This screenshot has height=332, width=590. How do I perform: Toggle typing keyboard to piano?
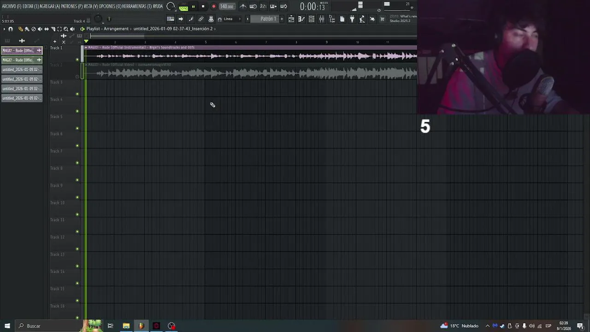pos(171,19)
